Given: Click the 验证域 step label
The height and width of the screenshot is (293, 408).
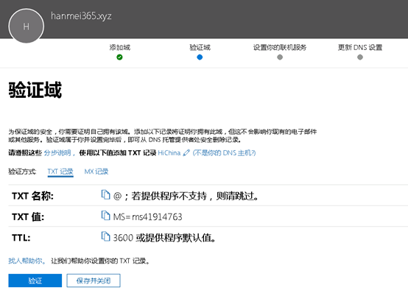Looking at the screenshot, I should pyautogui.click(x=200, y=47).
